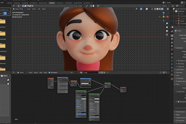This screenshot has width=186, height=124.
Task: Toggle the Use Nodes checkbox
Action: click(49, 73)
